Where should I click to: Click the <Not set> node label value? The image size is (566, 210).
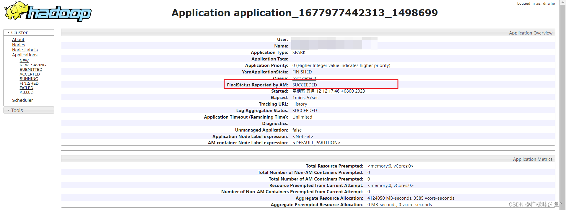[303, 137]
